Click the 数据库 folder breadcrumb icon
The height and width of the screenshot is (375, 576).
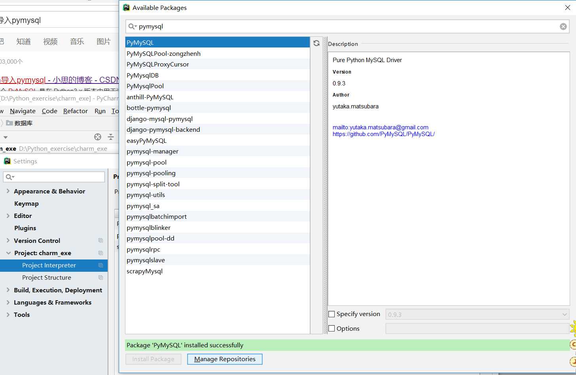point(9,123)
